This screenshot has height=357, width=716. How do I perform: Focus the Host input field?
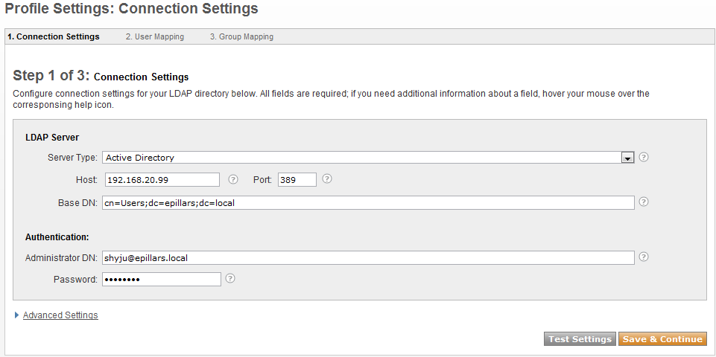click(x=162, y=180)
